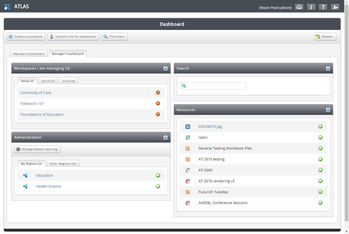
Task: Click the page vertical scrollbar
Action: tap(347, 113)
